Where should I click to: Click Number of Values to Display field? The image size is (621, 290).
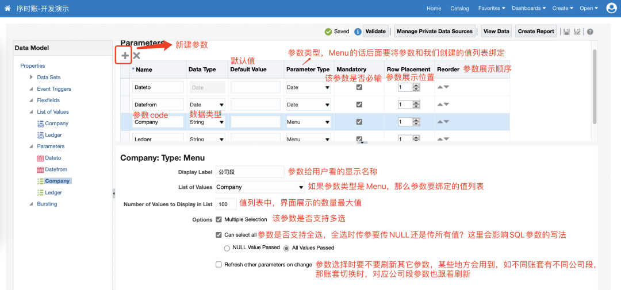(x=226, y=204)
